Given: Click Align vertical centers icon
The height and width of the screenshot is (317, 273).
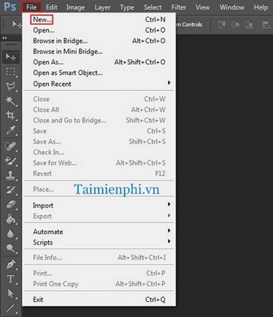Looking at the screenshot, I should click(235, 24).
